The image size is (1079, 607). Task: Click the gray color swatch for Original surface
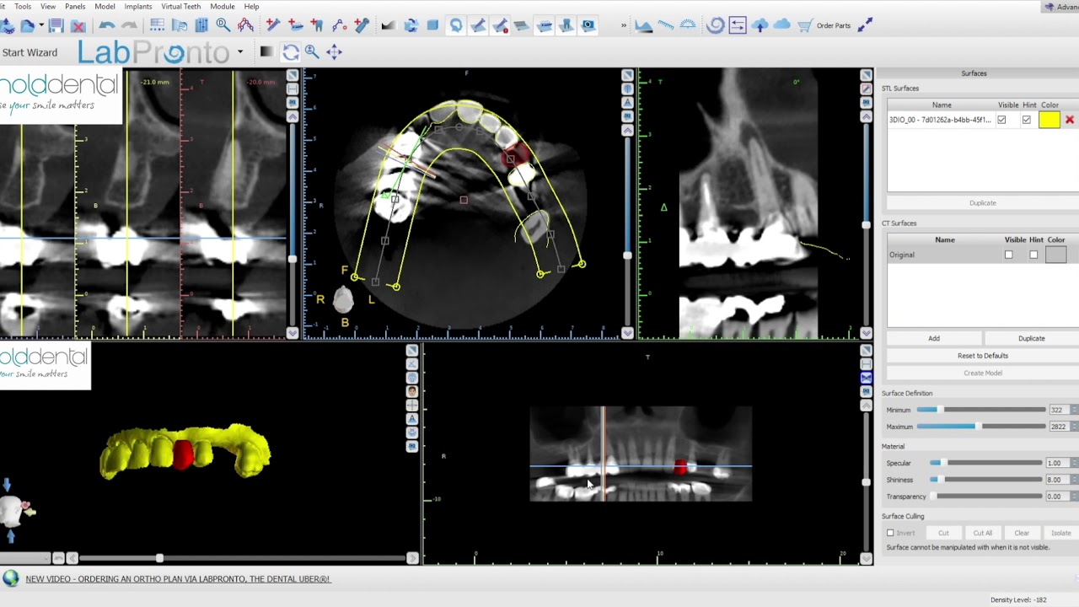1055,255
